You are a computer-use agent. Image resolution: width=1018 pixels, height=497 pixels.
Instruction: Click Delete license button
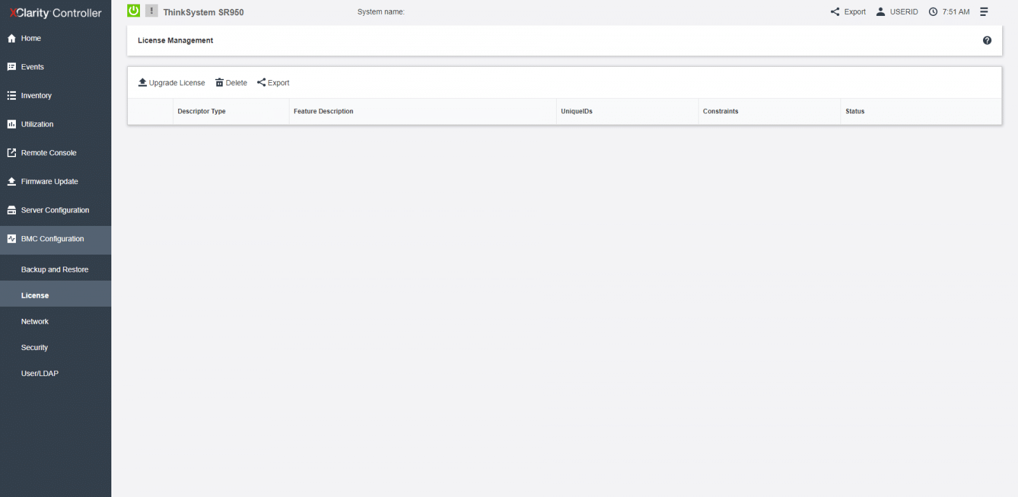232,83
